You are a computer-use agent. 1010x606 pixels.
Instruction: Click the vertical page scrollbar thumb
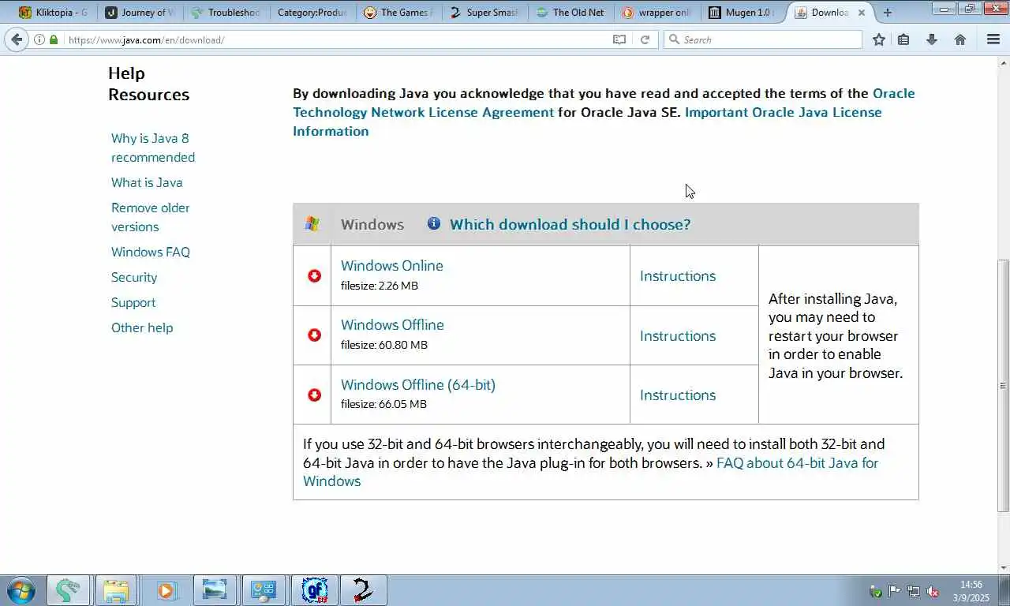[1004, 386]
